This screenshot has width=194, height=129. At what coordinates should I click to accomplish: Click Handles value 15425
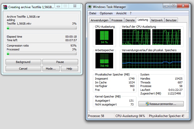[179, 79]
